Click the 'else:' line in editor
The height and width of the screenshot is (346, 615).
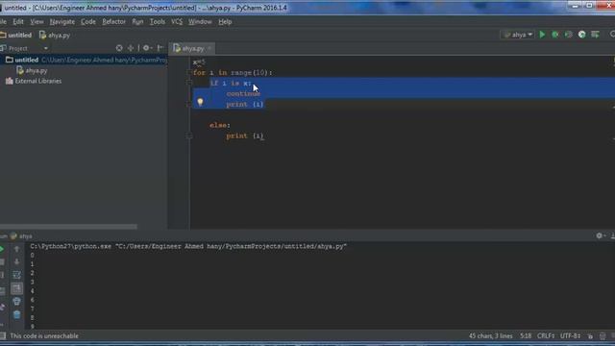click(x=220, y=125)
